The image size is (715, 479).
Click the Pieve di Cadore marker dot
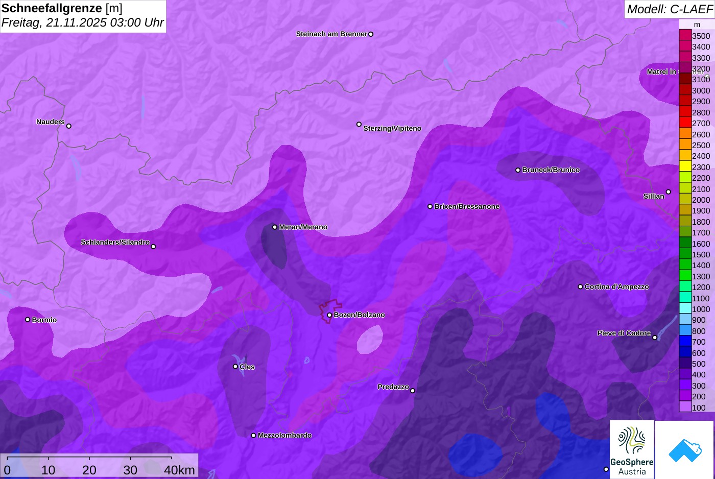655,338
